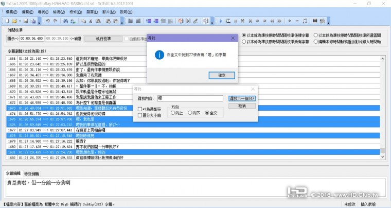Click the minus icon in playback toolbar

pos(297,21)
